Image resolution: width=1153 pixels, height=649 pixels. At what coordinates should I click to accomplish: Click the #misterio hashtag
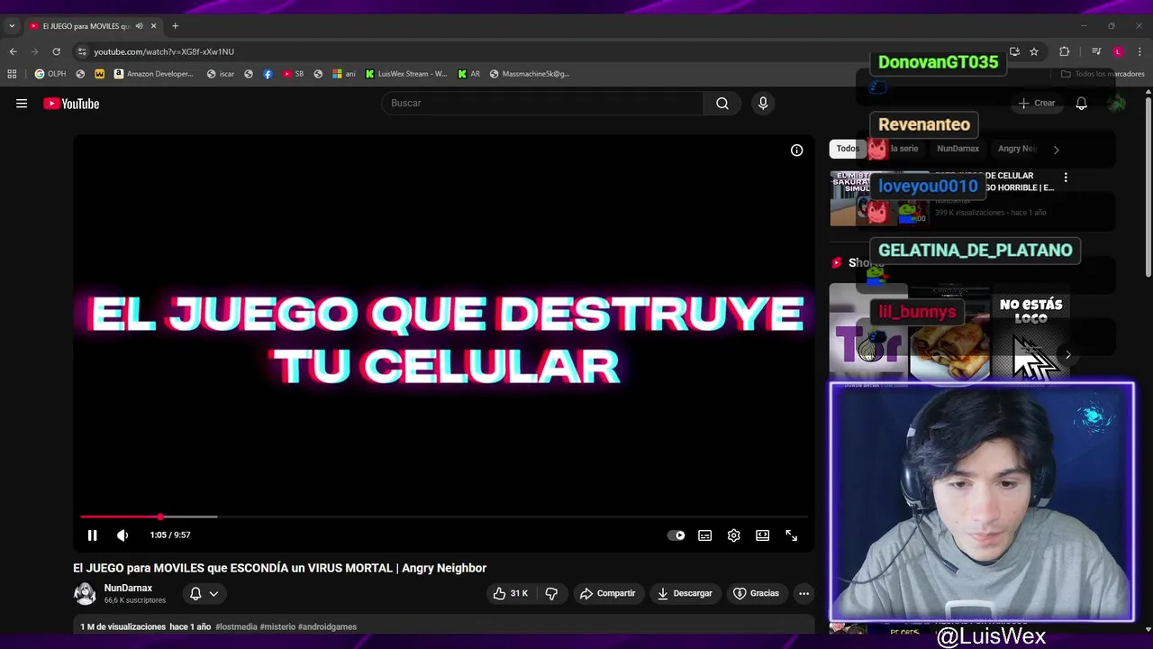point(277,626)
